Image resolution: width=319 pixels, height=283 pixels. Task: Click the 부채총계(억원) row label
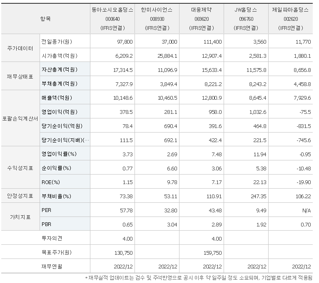click(x=60, y=84)
